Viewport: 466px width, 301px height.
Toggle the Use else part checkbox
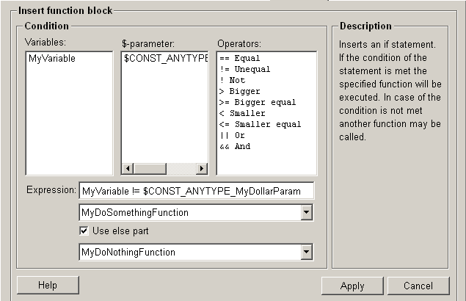84,232
